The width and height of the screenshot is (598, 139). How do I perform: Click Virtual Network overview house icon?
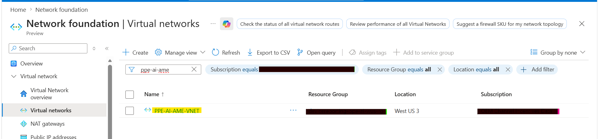coord(23,94)
